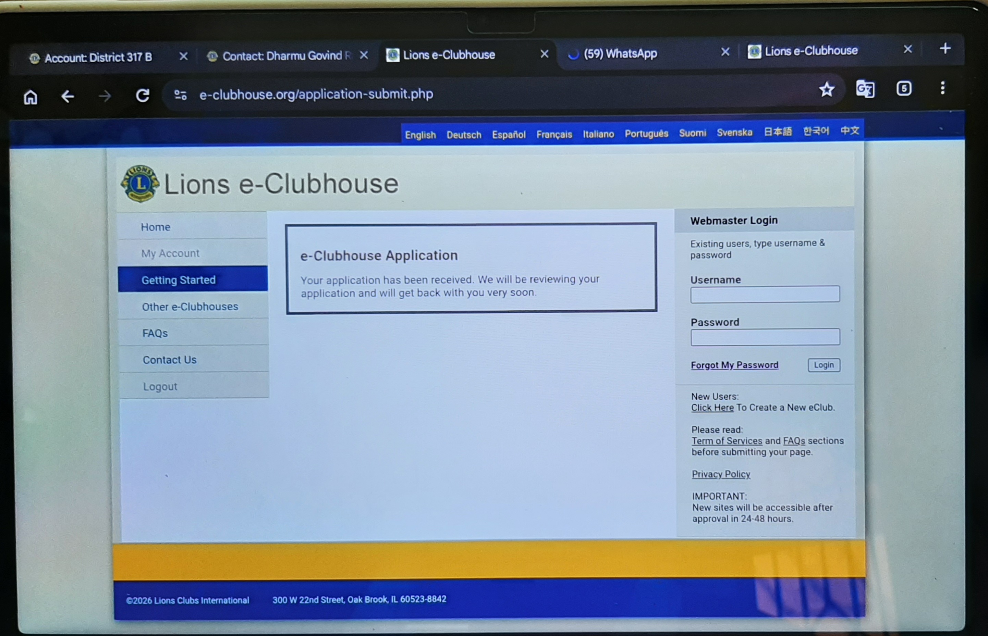
Task: Click the Lions e-Clubhouse logo
Action: (x=140, y=183)
